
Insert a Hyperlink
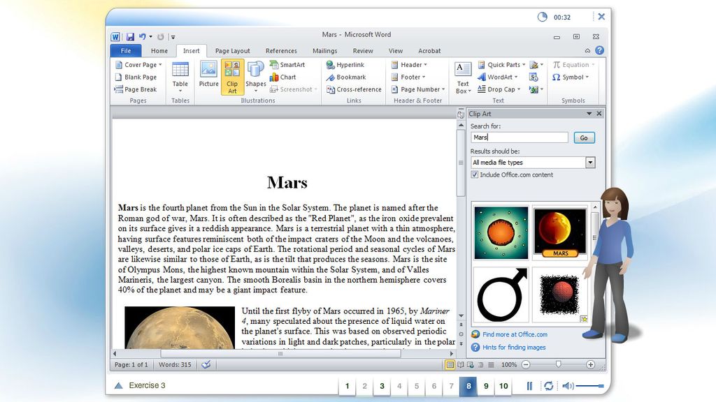[x=345, y=65]
